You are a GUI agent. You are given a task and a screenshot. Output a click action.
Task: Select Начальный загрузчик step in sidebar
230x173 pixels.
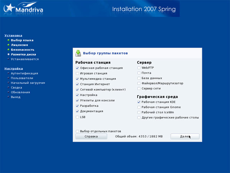click(28, 83)
